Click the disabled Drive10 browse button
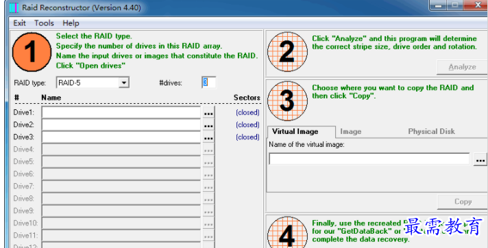488x248 pixels. tap(208, 223)
